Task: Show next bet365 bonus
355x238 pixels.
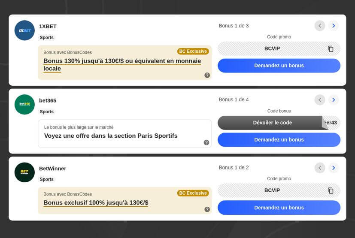Action: point(334,100)
